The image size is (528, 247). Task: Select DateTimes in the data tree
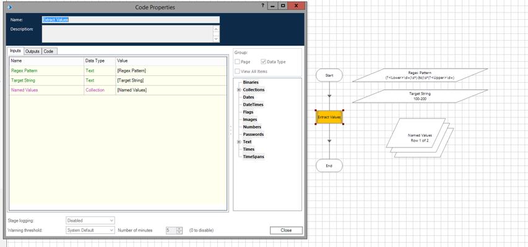click(253, 104)
